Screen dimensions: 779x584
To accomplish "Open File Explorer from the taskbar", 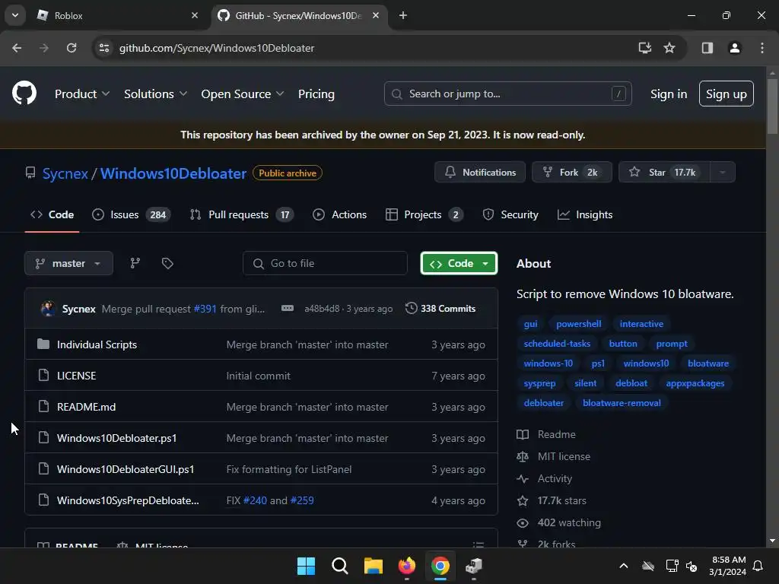I will click(x=373, y=566).
